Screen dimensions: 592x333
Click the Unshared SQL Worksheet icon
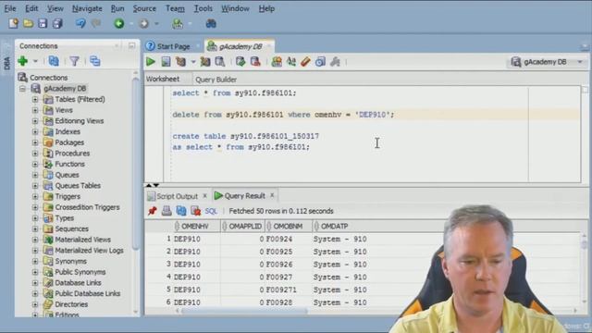pos(277,62)
